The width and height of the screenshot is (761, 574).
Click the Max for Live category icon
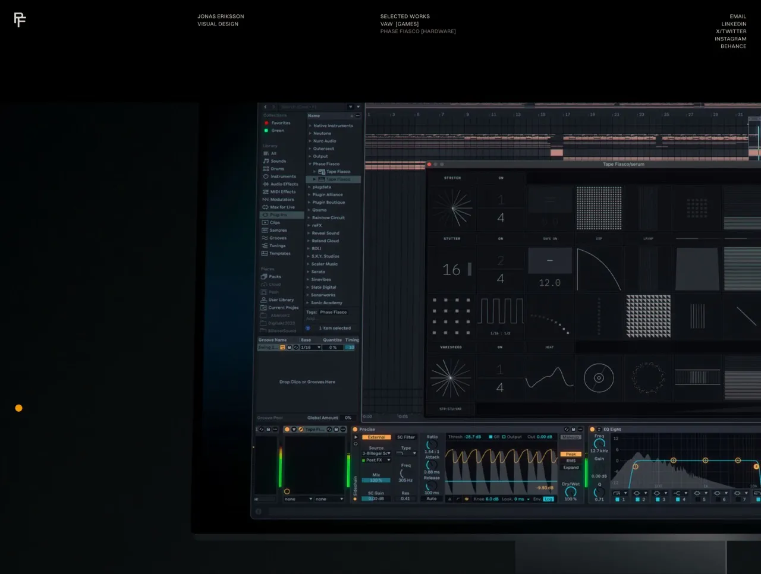pos(265,207)
